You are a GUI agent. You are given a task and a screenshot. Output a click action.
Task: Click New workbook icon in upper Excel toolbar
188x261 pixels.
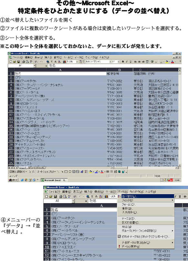coord(11,62)
